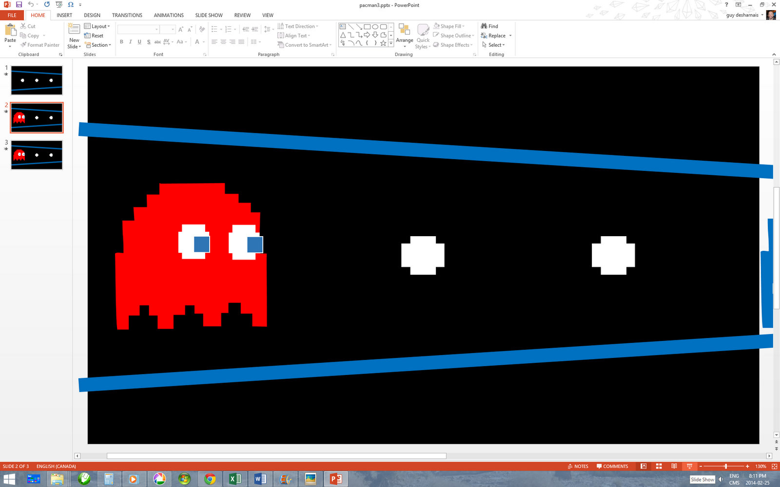Viewport: 780px width, 487px height.
Task: Click the Redo/Repeat icon
Action: (x=47, y=4)
